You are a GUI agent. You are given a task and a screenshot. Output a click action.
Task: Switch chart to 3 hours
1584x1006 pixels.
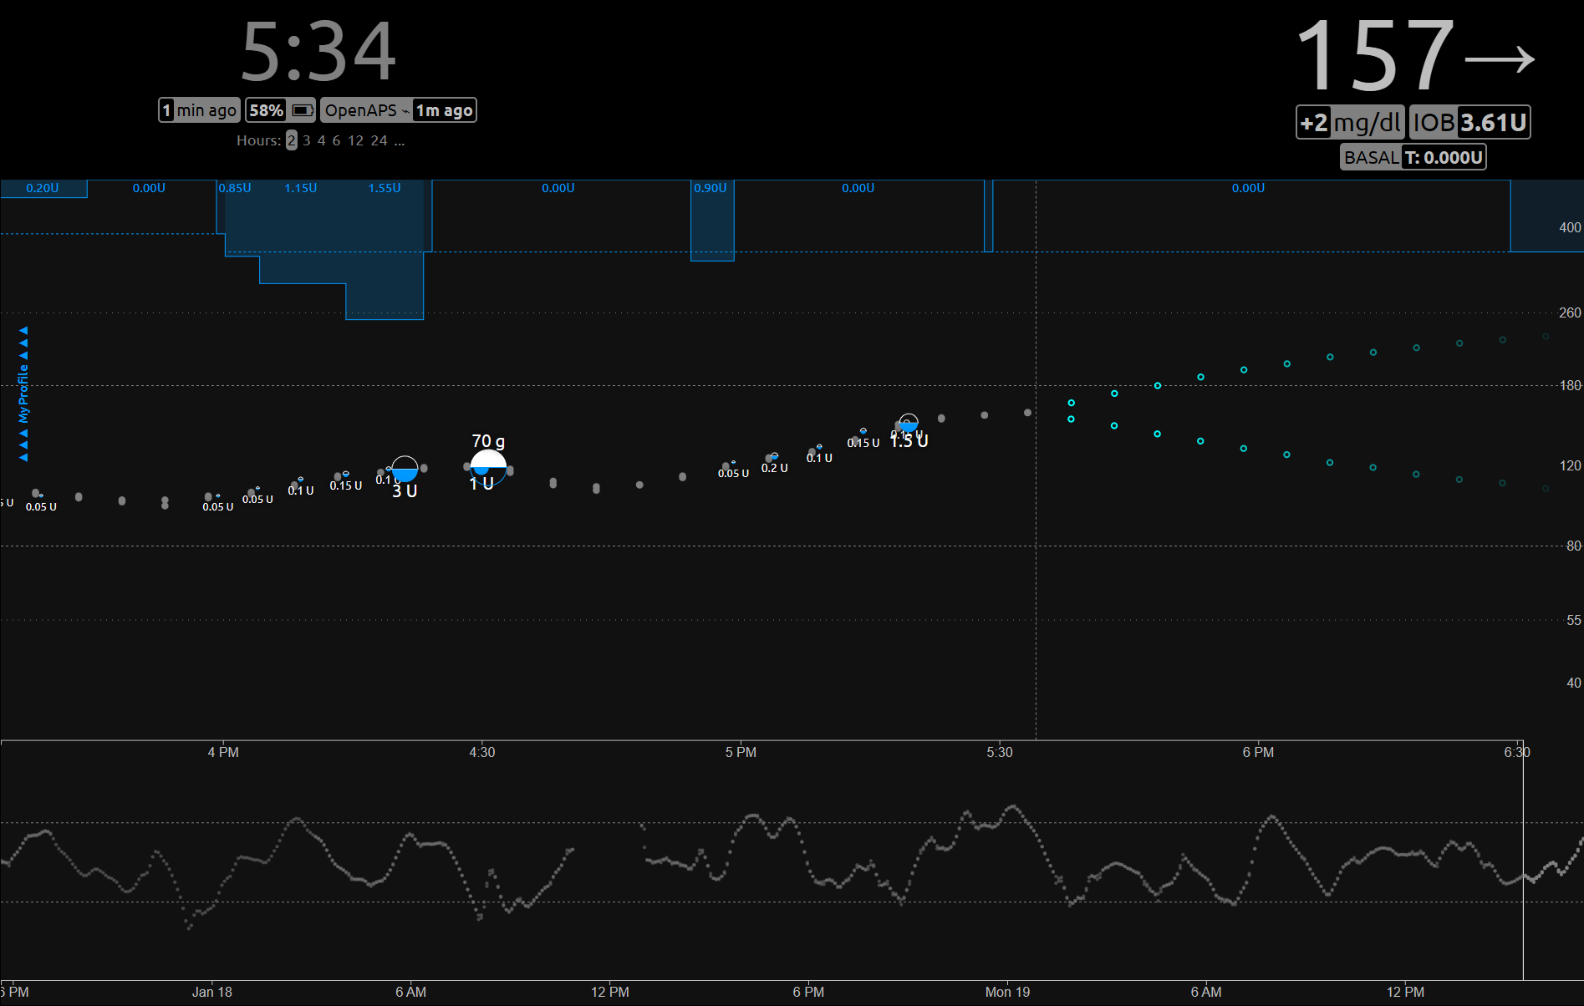coord(307,140)
